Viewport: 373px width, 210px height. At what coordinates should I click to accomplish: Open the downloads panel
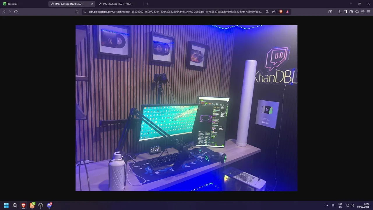339,12
